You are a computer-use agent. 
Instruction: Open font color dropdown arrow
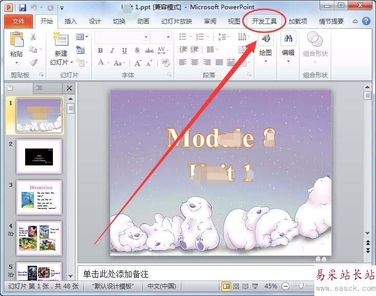pos(108,63)
